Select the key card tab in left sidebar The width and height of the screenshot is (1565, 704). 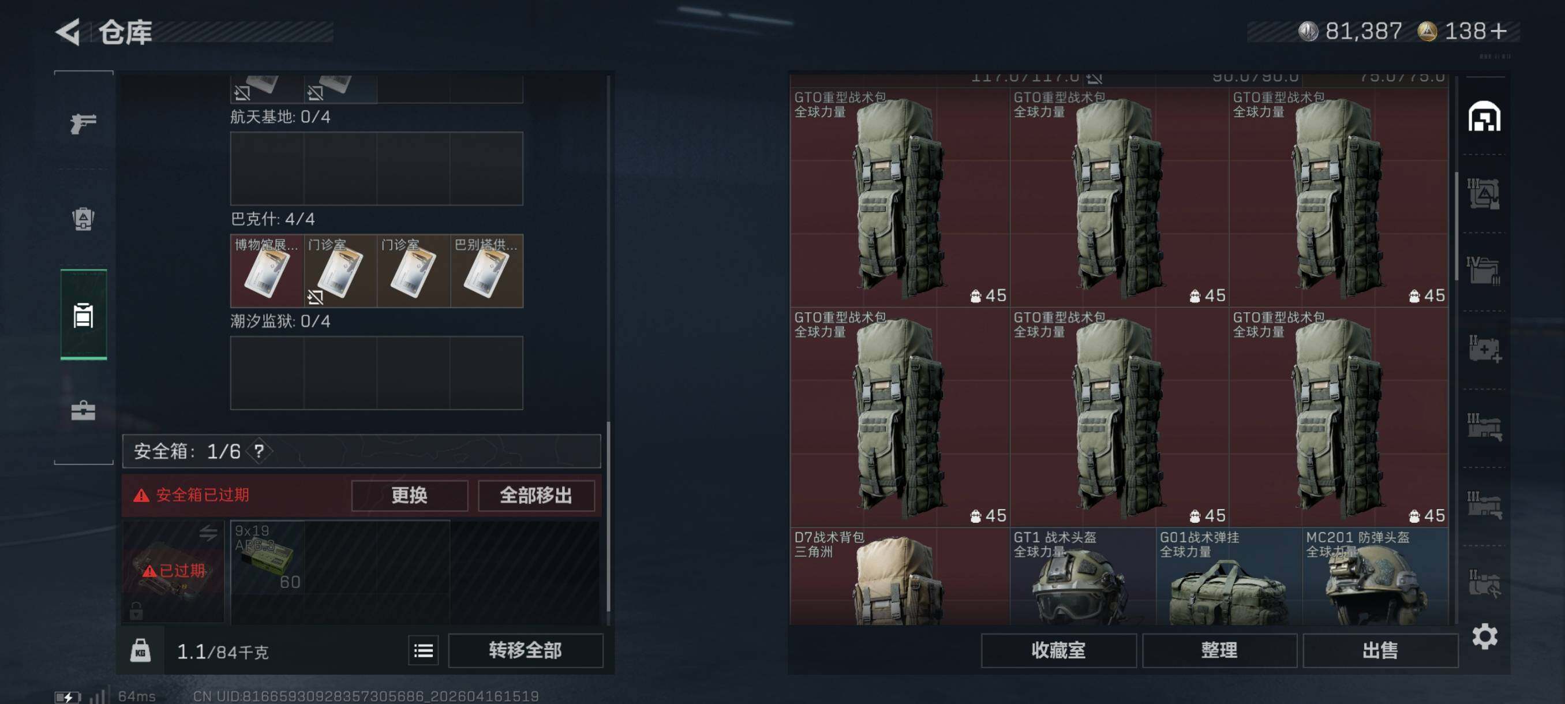pos(83,314)
